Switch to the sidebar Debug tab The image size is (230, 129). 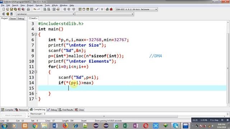[21, 19]
